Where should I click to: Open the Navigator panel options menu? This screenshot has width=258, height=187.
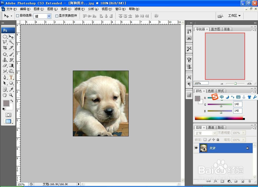[255, 30]
